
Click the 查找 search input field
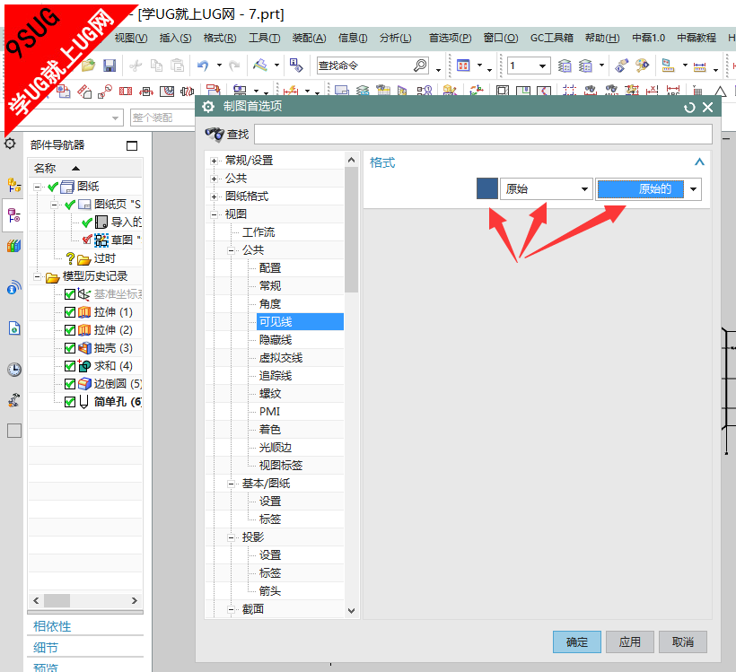483,135
